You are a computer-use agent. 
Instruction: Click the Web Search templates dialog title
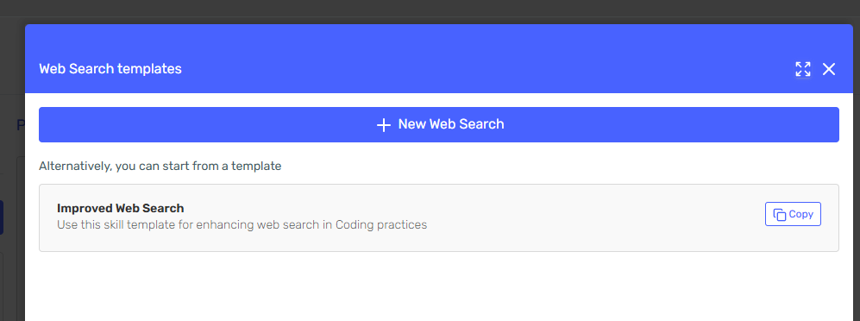click(110, 69)
